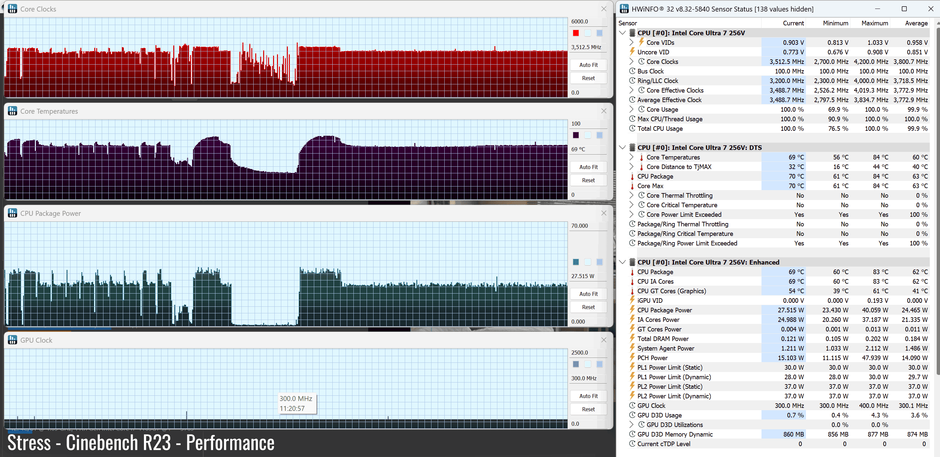Click the Core Clocks graph window icon
This screenshot has height=457, width=940.
[13, 9]
